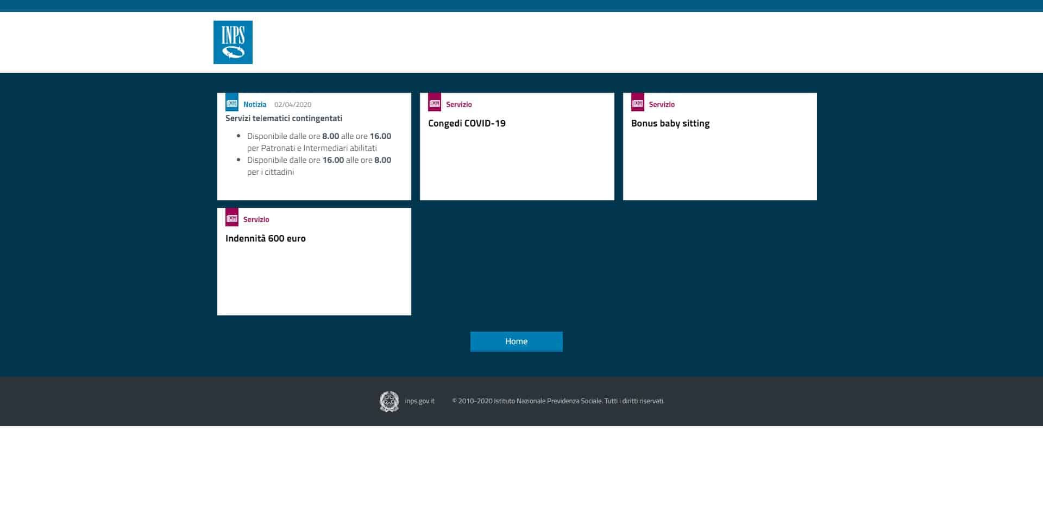Open the Congedi COVID-19 service title

[x=467, y=123]
